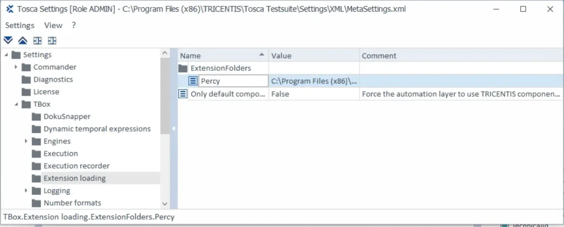Click the Tosca logo in the title bar
The image size is (564, 227).
click(x=10, y=9)
